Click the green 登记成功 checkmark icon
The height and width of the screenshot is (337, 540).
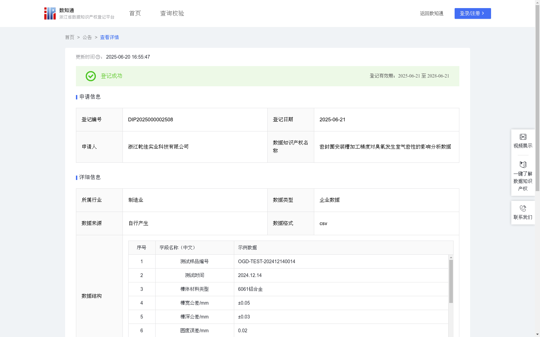click(x=90, y=76)
